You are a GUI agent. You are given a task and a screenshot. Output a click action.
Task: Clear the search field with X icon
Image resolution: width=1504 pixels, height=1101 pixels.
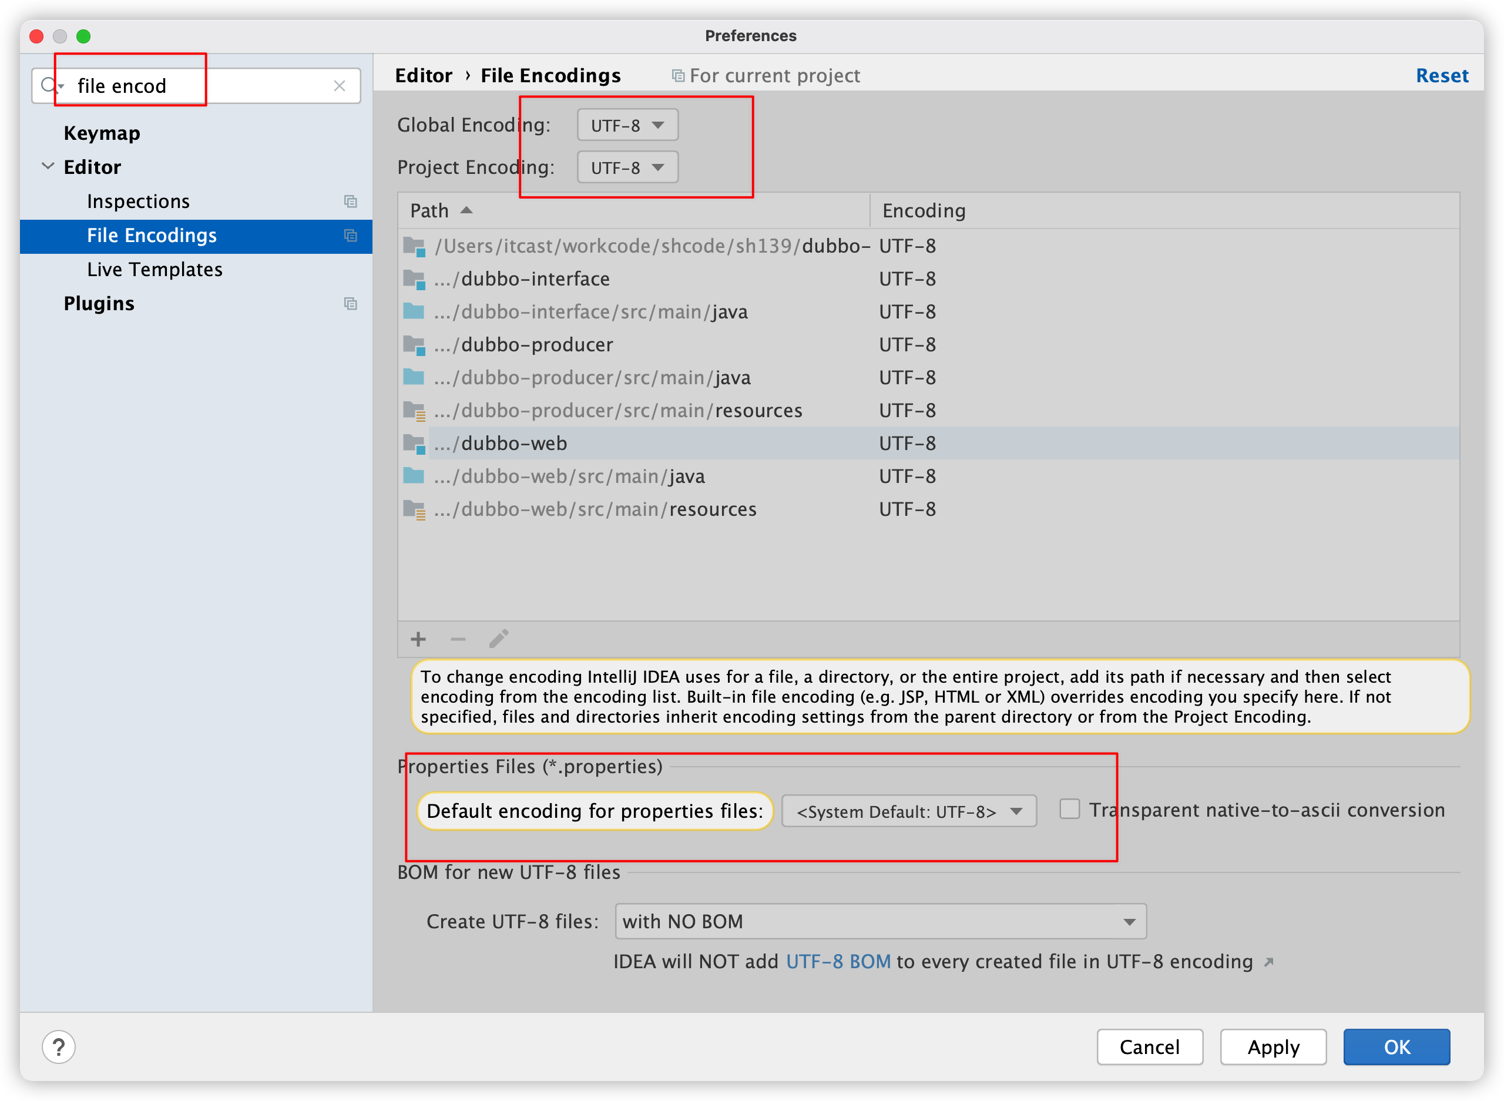pyautogui.click(x=339, y=86)
